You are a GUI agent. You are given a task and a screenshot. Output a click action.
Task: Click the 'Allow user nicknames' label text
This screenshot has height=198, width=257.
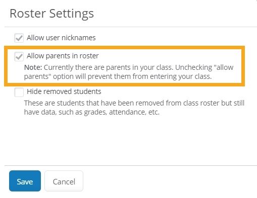pyautogui.click(x=61, y=38)
